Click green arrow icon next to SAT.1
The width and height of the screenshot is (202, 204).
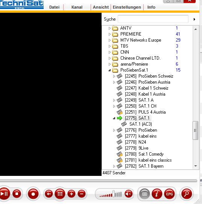pos(120,118)
